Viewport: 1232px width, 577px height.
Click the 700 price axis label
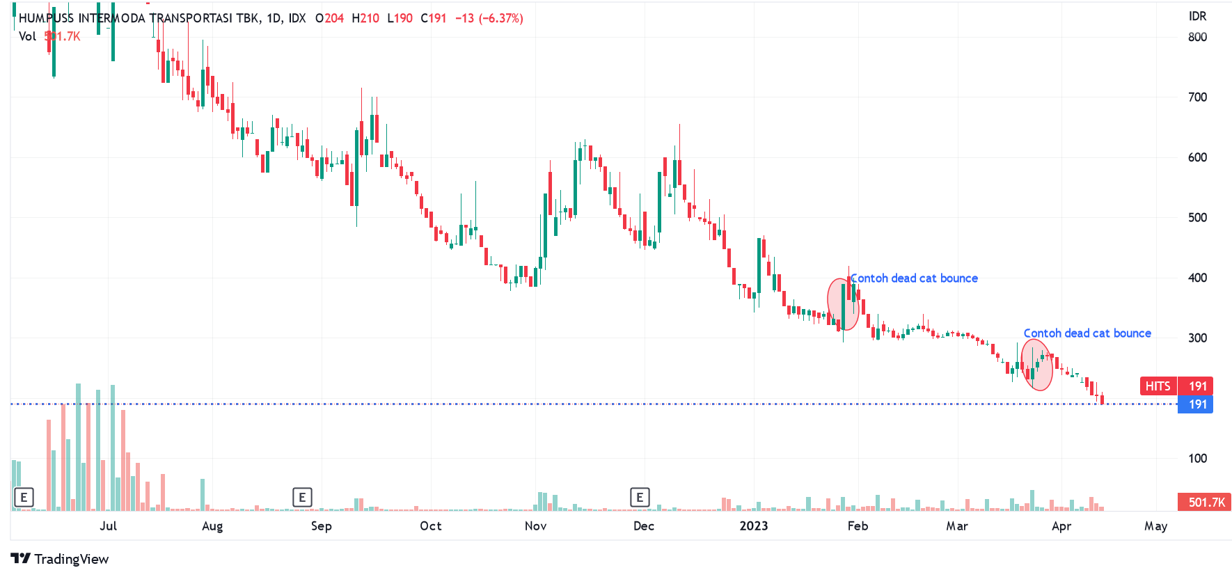pos(1197,97)
